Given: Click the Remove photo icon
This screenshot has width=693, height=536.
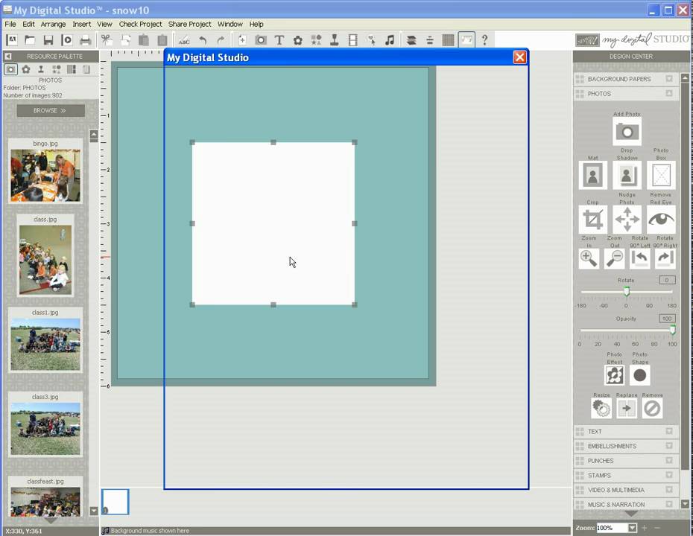Looking at the screenshot, I should pos(652,409).
